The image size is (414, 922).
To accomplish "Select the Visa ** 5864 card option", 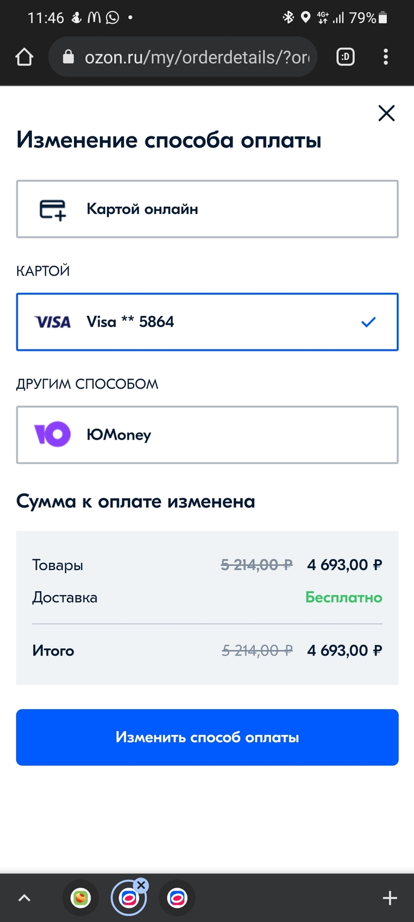I will pyautogui.click(x=207, y=322).
